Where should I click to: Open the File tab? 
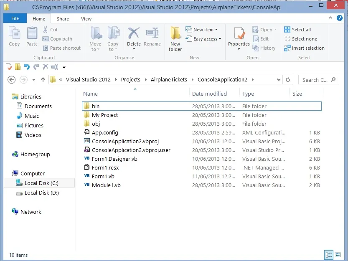pos(15,18)
